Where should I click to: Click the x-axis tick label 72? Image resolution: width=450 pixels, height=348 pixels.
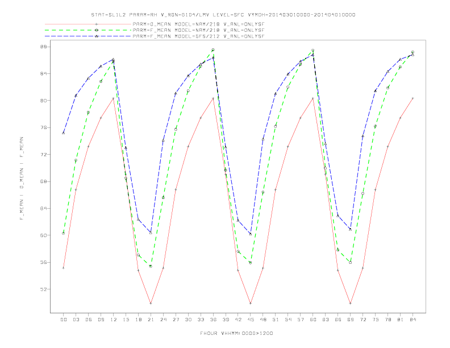(363, 320)
